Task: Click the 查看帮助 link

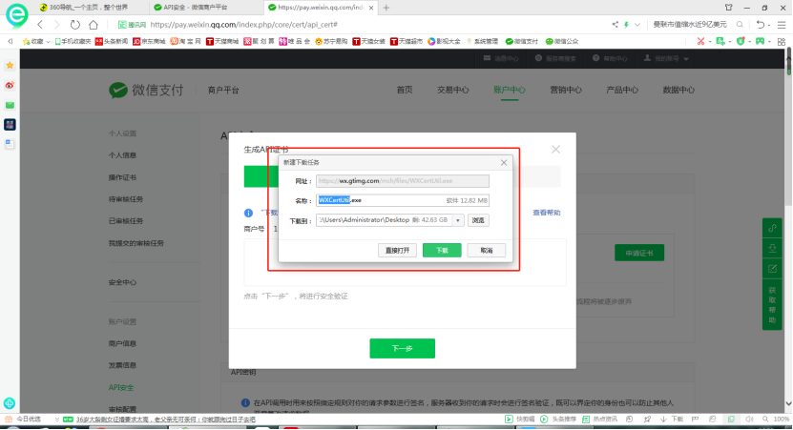Action: 547,213
